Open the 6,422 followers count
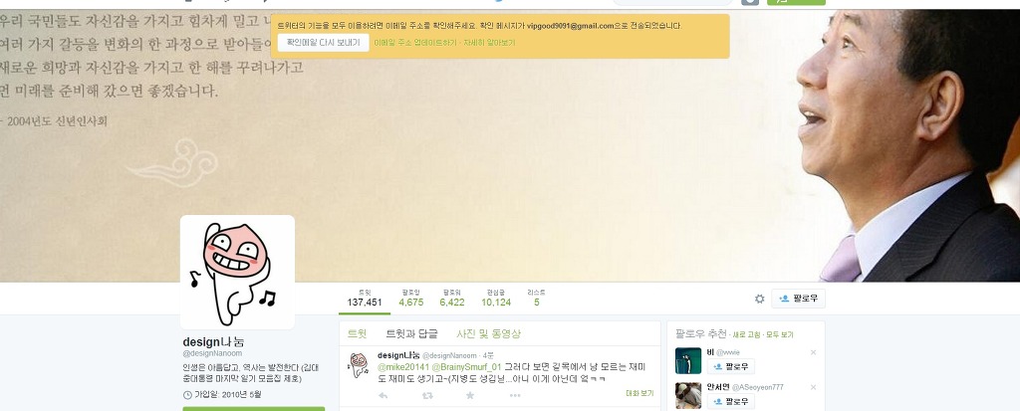 coord(452,299)
